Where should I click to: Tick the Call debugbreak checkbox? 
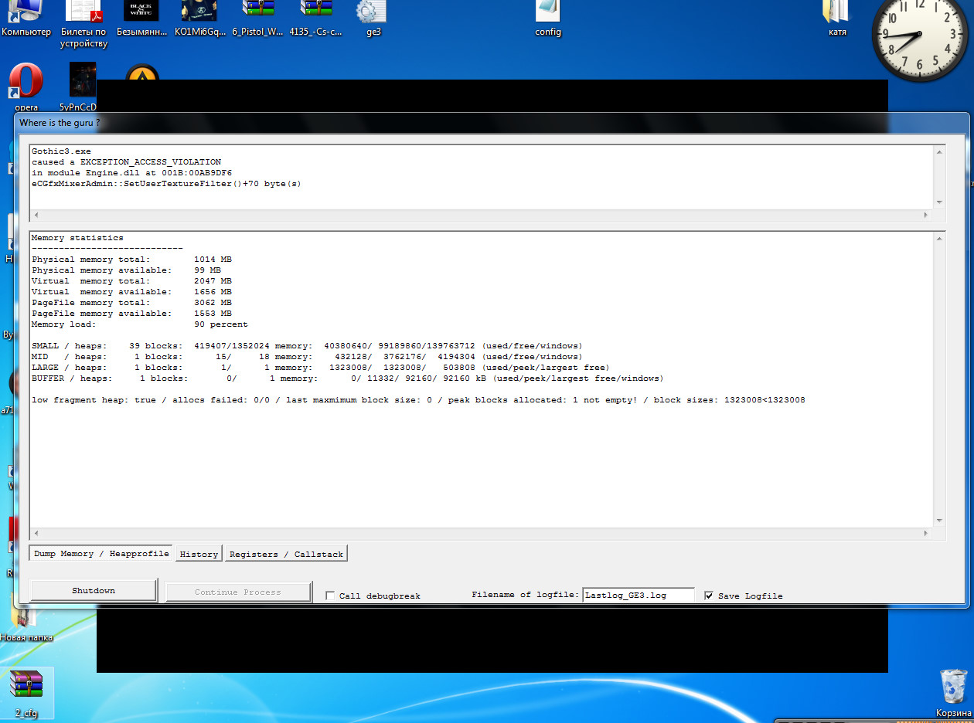click(x=330, y=596)
